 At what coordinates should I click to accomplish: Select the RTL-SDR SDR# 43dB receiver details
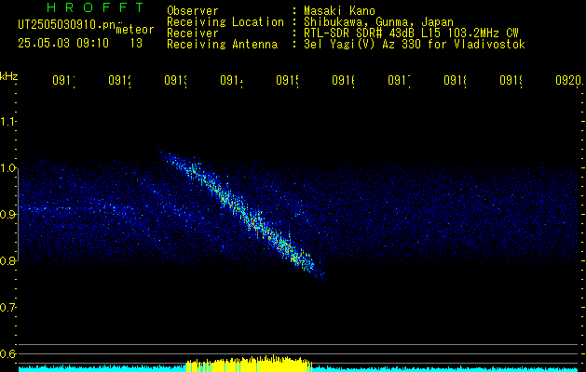pos(411,33)
